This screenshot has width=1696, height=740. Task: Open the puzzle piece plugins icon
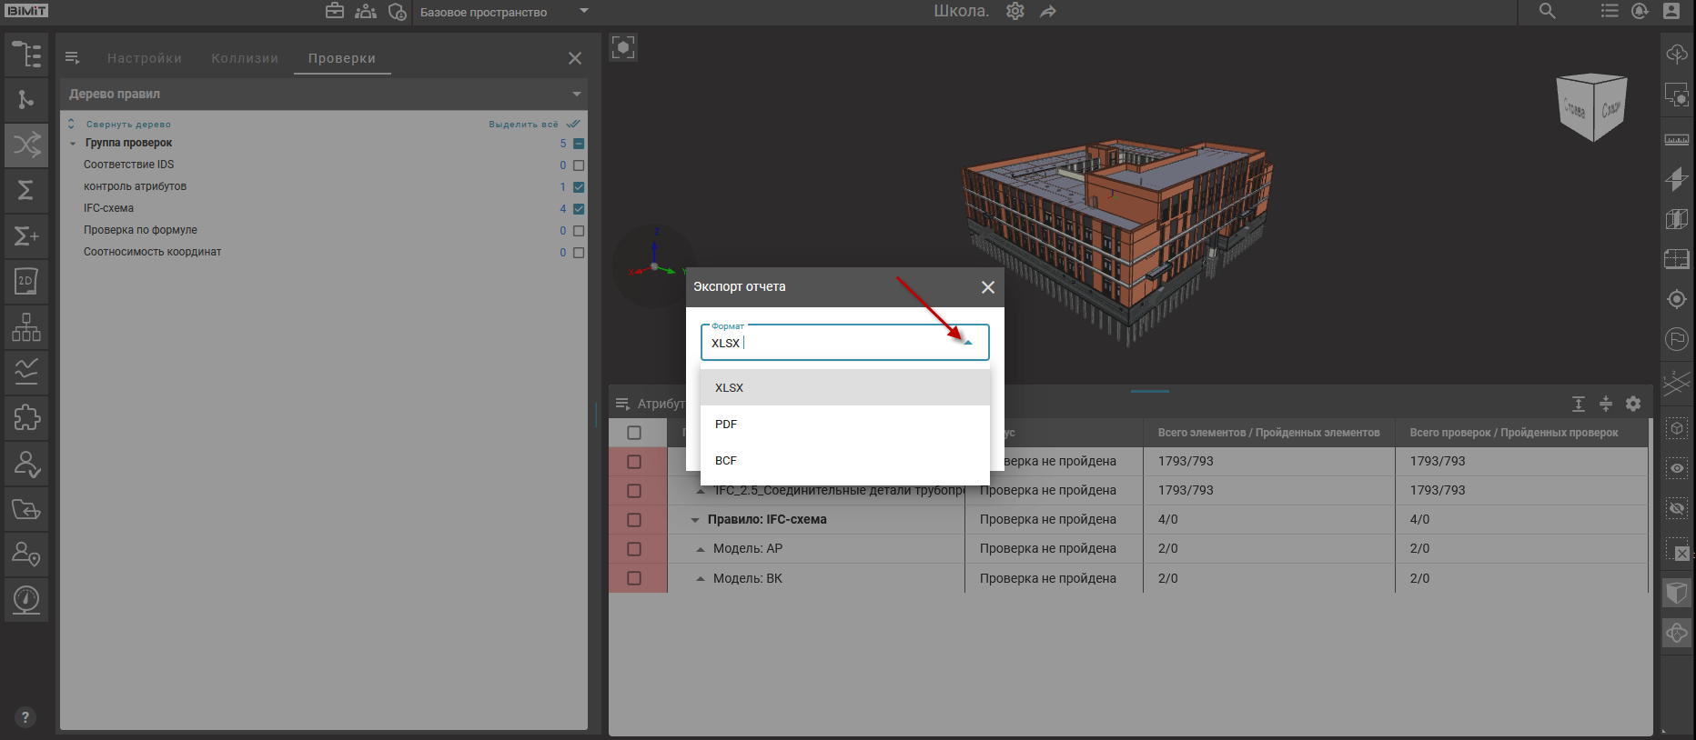click(x=26, y=418)
